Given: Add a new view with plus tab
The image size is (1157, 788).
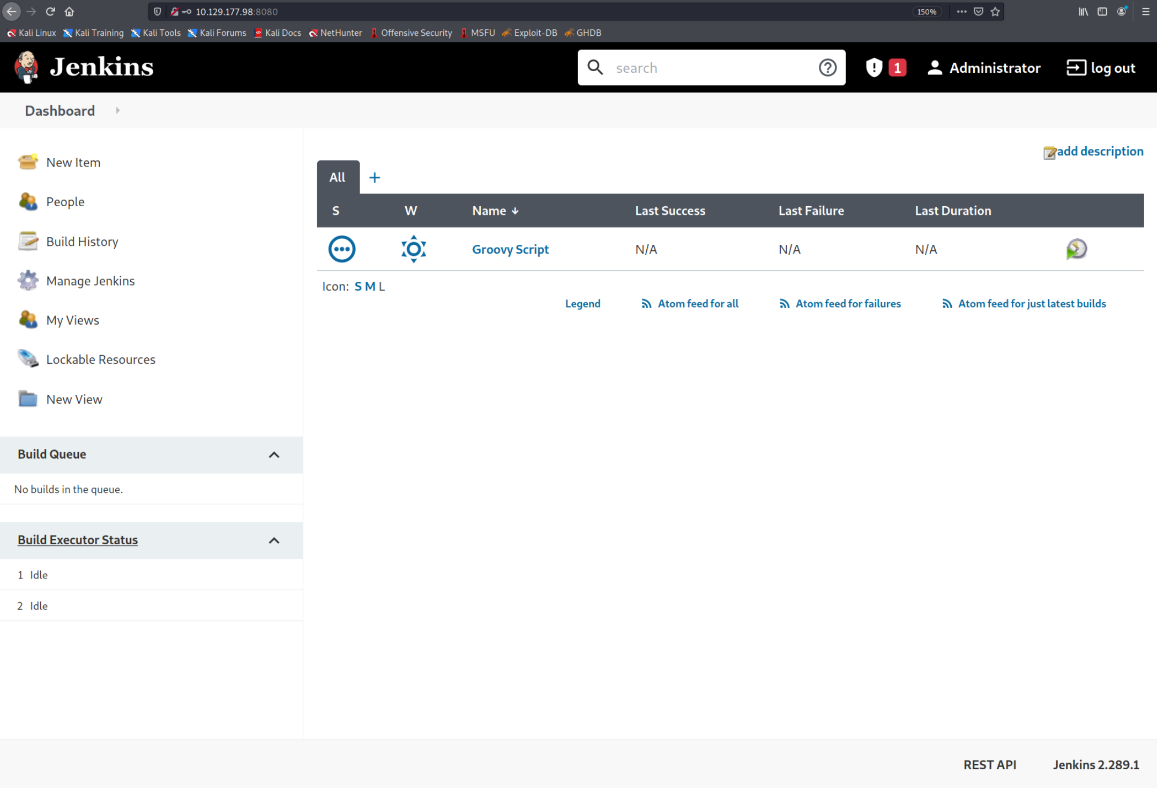Looking at the screenshot, I should (x=375, y=177).
